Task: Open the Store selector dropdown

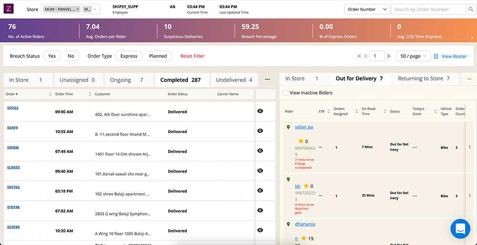Action: pos(71,10)
